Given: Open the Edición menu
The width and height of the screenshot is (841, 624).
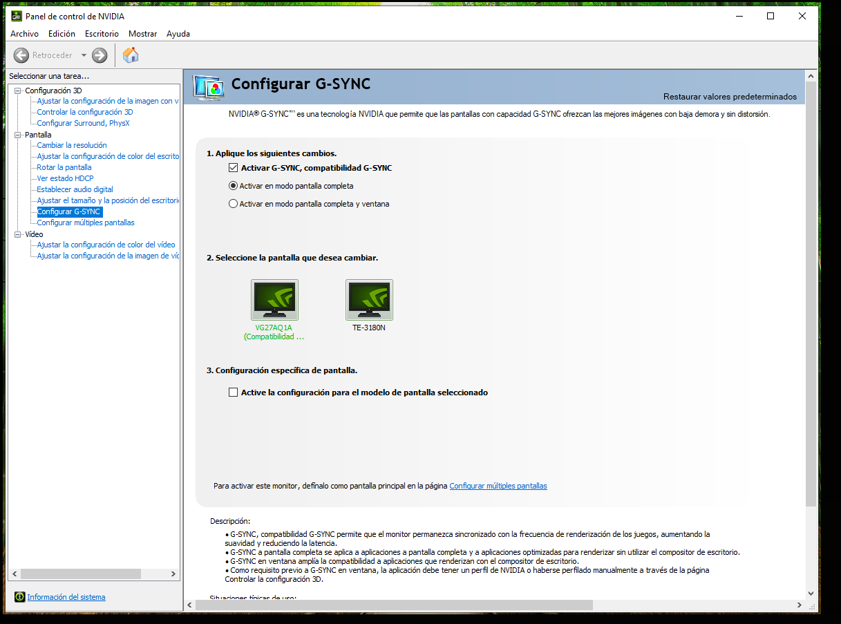Looking at the screenshot, I should coord(62,34).
